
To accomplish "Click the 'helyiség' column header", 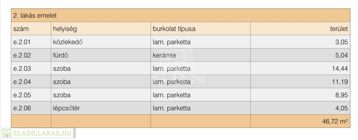I will click(65, 29).
